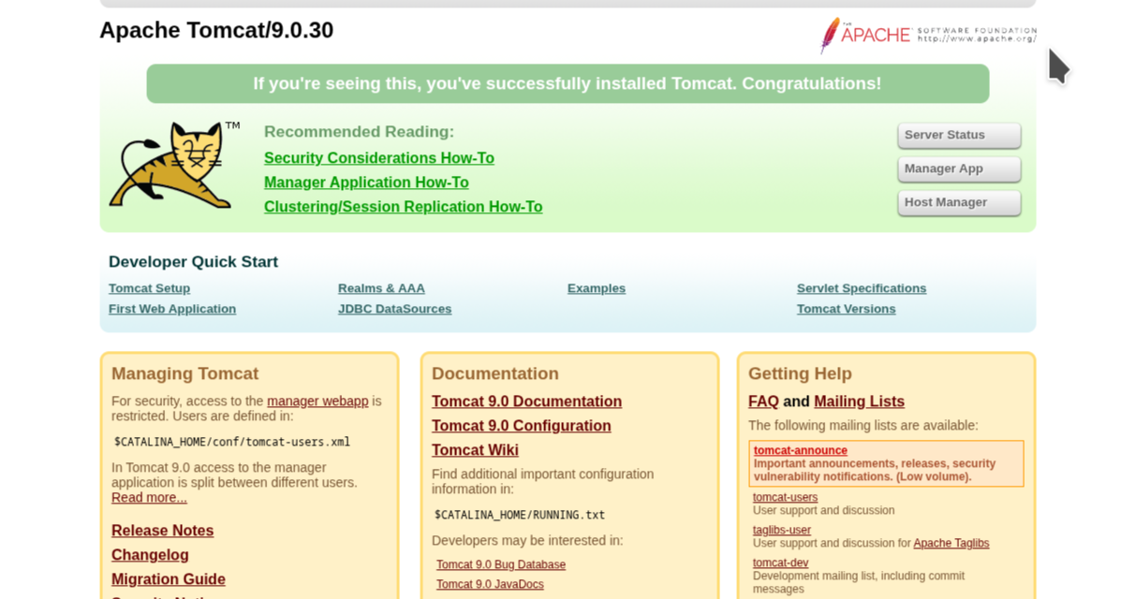Click the manager webapp link

tap(317, 401)
